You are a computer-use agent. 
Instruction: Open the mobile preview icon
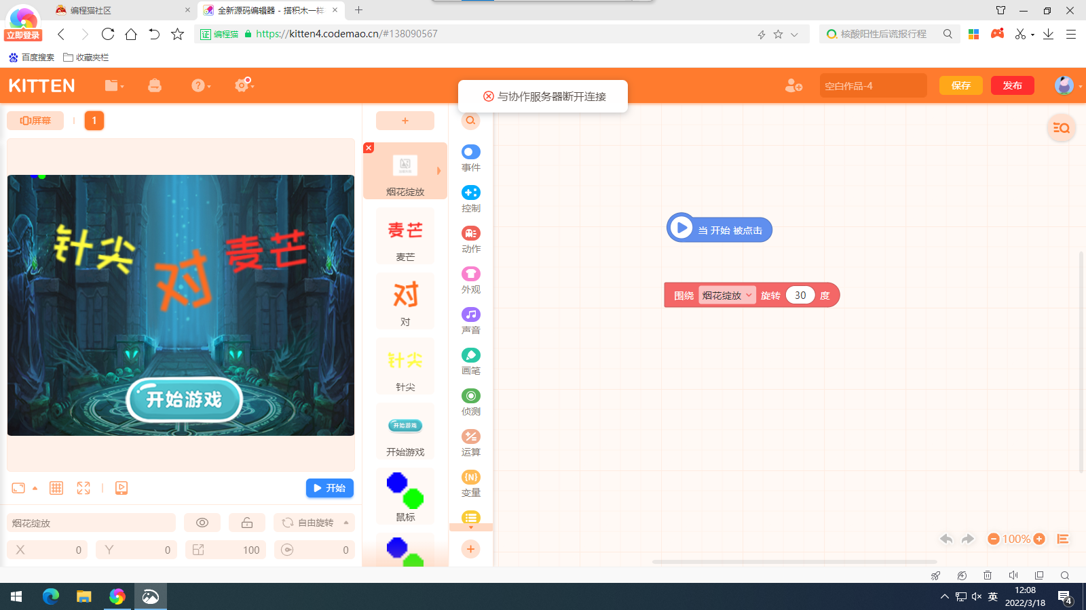121,488
